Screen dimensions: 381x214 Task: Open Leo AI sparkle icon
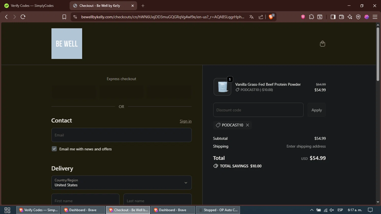[350, 17]
